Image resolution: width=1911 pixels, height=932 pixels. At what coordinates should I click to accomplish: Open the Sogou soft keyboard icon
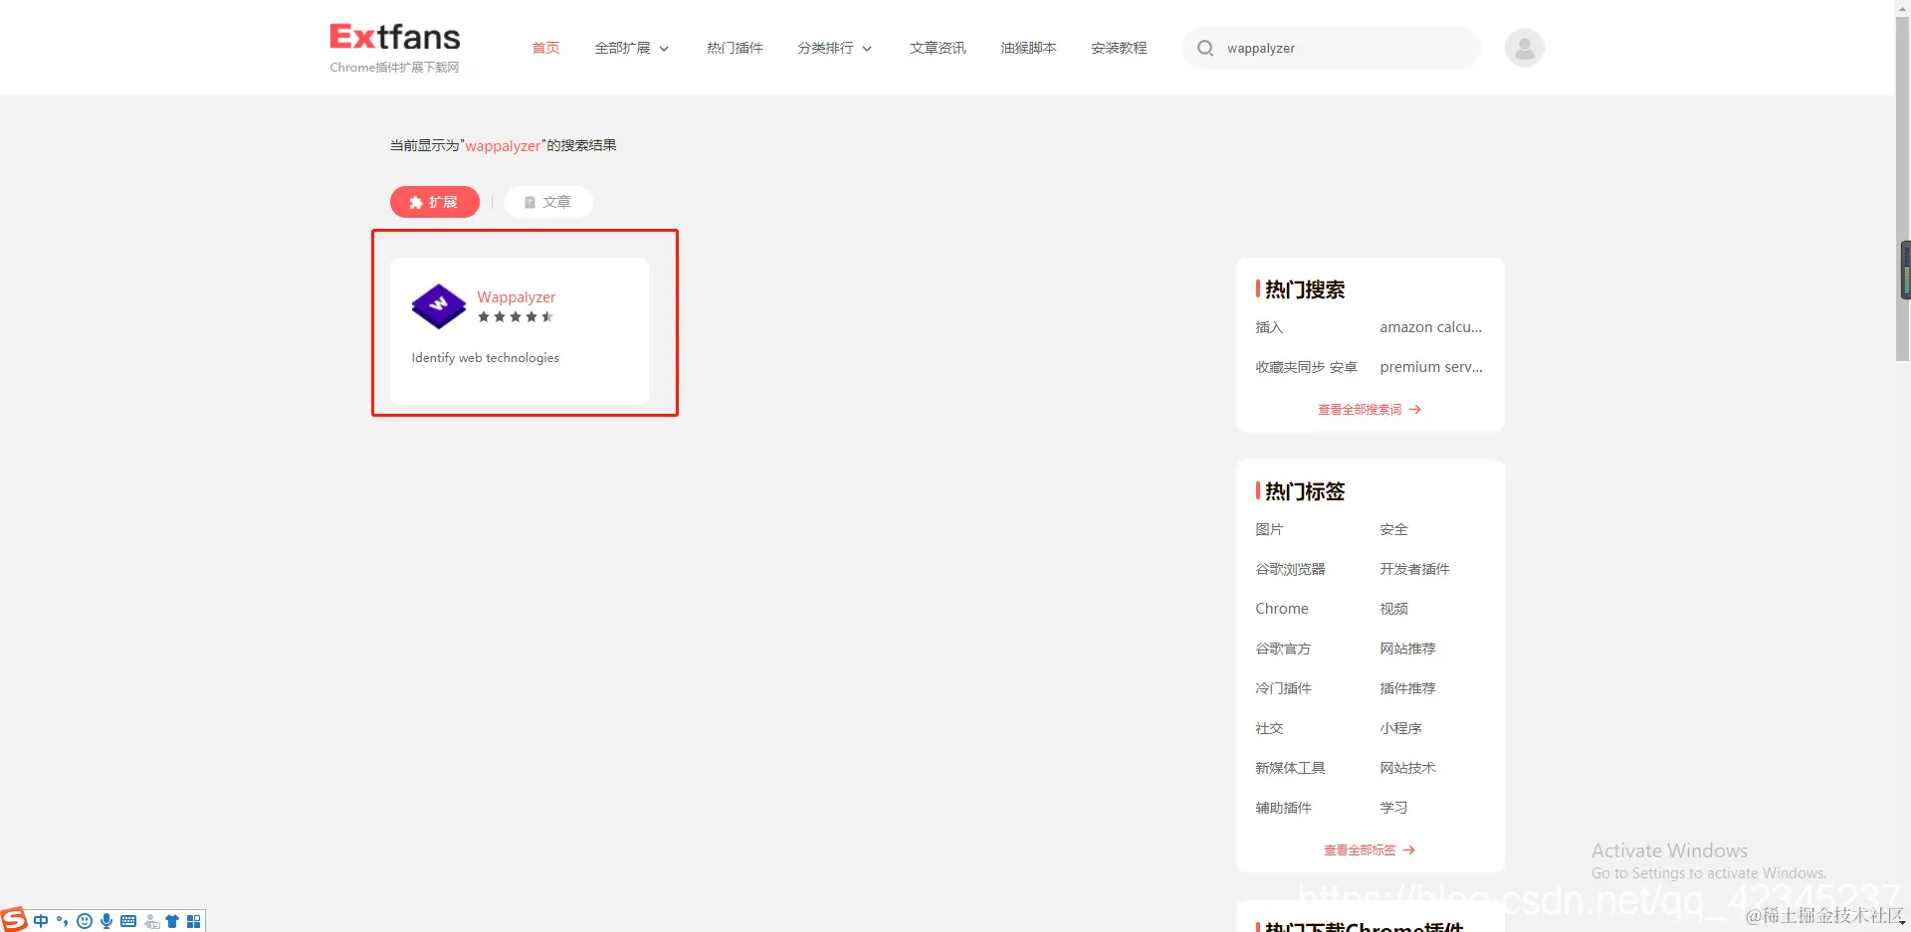[128, 921]
